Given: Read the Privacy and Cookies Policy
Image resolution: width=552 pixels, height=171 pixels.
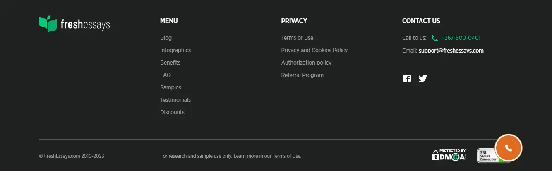Looking at the screenshot, I should tap(314, 50).
